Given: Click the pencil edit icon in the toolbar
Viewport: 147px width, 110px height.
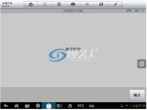Looking at the screenshot, I should coord(115,4).
